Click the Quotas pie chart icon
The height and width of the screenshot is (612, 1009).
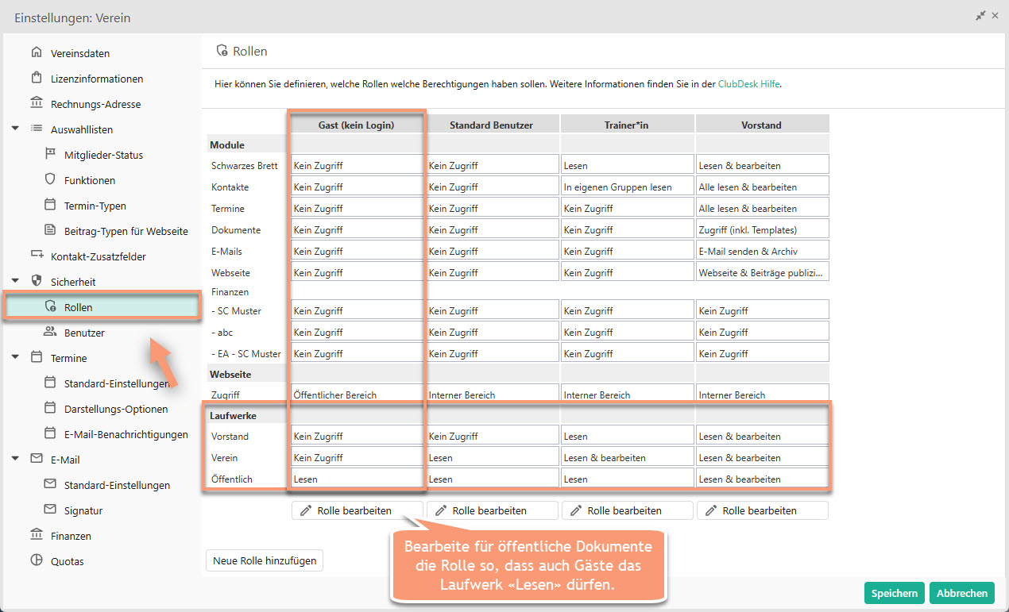click(x=36, y=560)
